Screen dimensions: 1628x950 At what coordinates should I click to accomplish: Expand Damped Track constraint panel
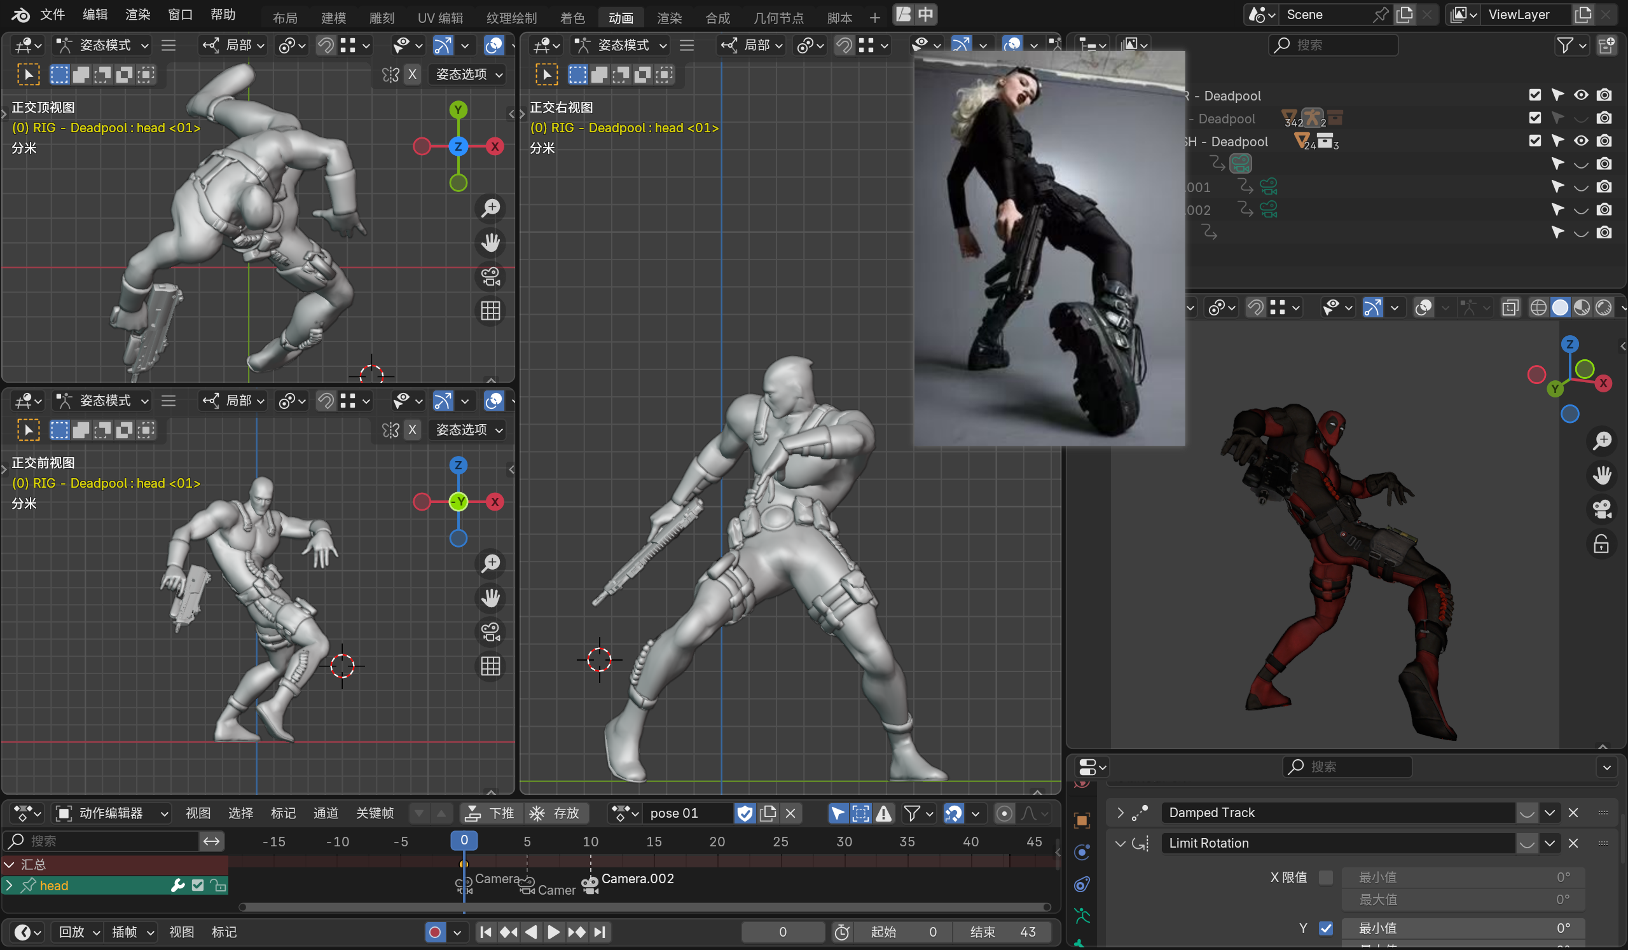point(1121,813)
